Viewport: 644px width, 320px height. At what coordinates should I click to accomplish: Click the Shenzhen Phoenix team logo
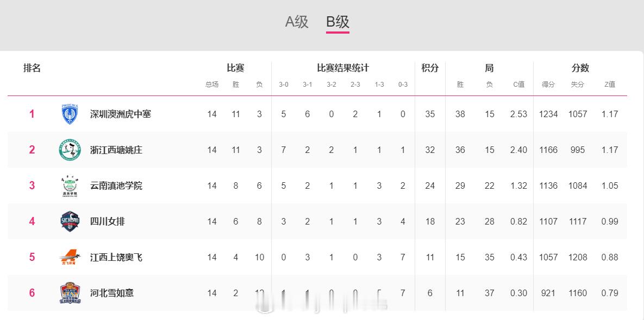pos(70,114)
